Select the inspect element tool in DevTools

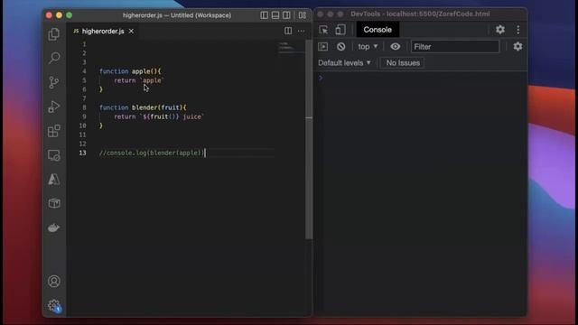(323, 30)
